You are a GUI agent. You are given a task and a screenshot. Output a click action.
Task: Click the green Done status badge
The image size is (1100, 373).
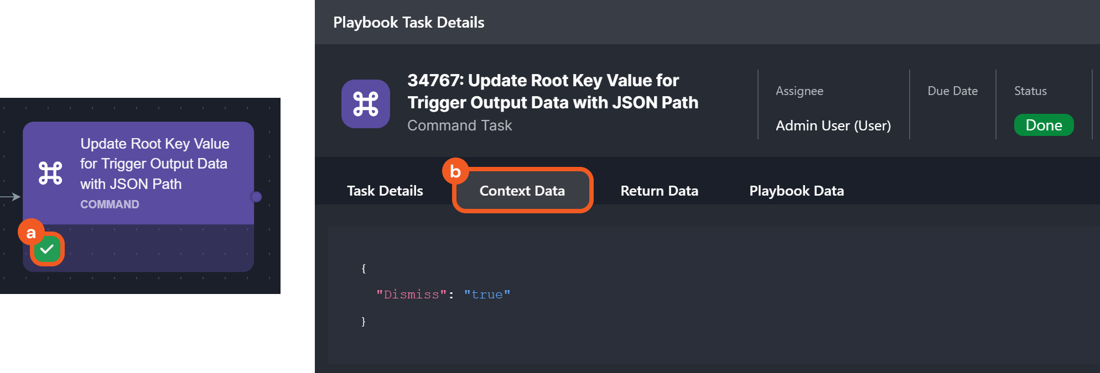click(1044, 125)
